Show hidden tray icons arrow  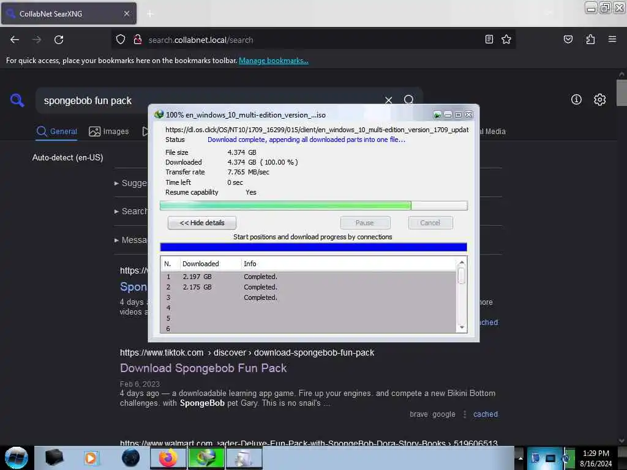(520, 458)
